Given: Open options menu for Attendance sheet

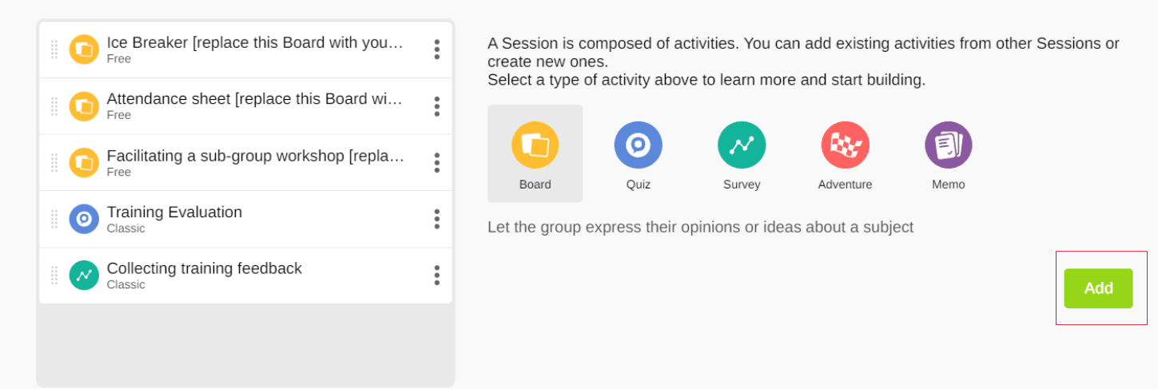Looking at the screenshot, I should point(436,106).
